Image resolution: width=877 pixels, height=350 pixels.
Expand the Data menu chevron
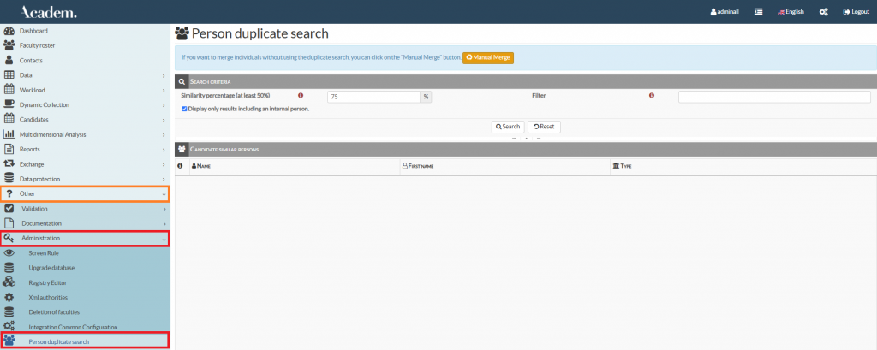[x=163, y=75]
